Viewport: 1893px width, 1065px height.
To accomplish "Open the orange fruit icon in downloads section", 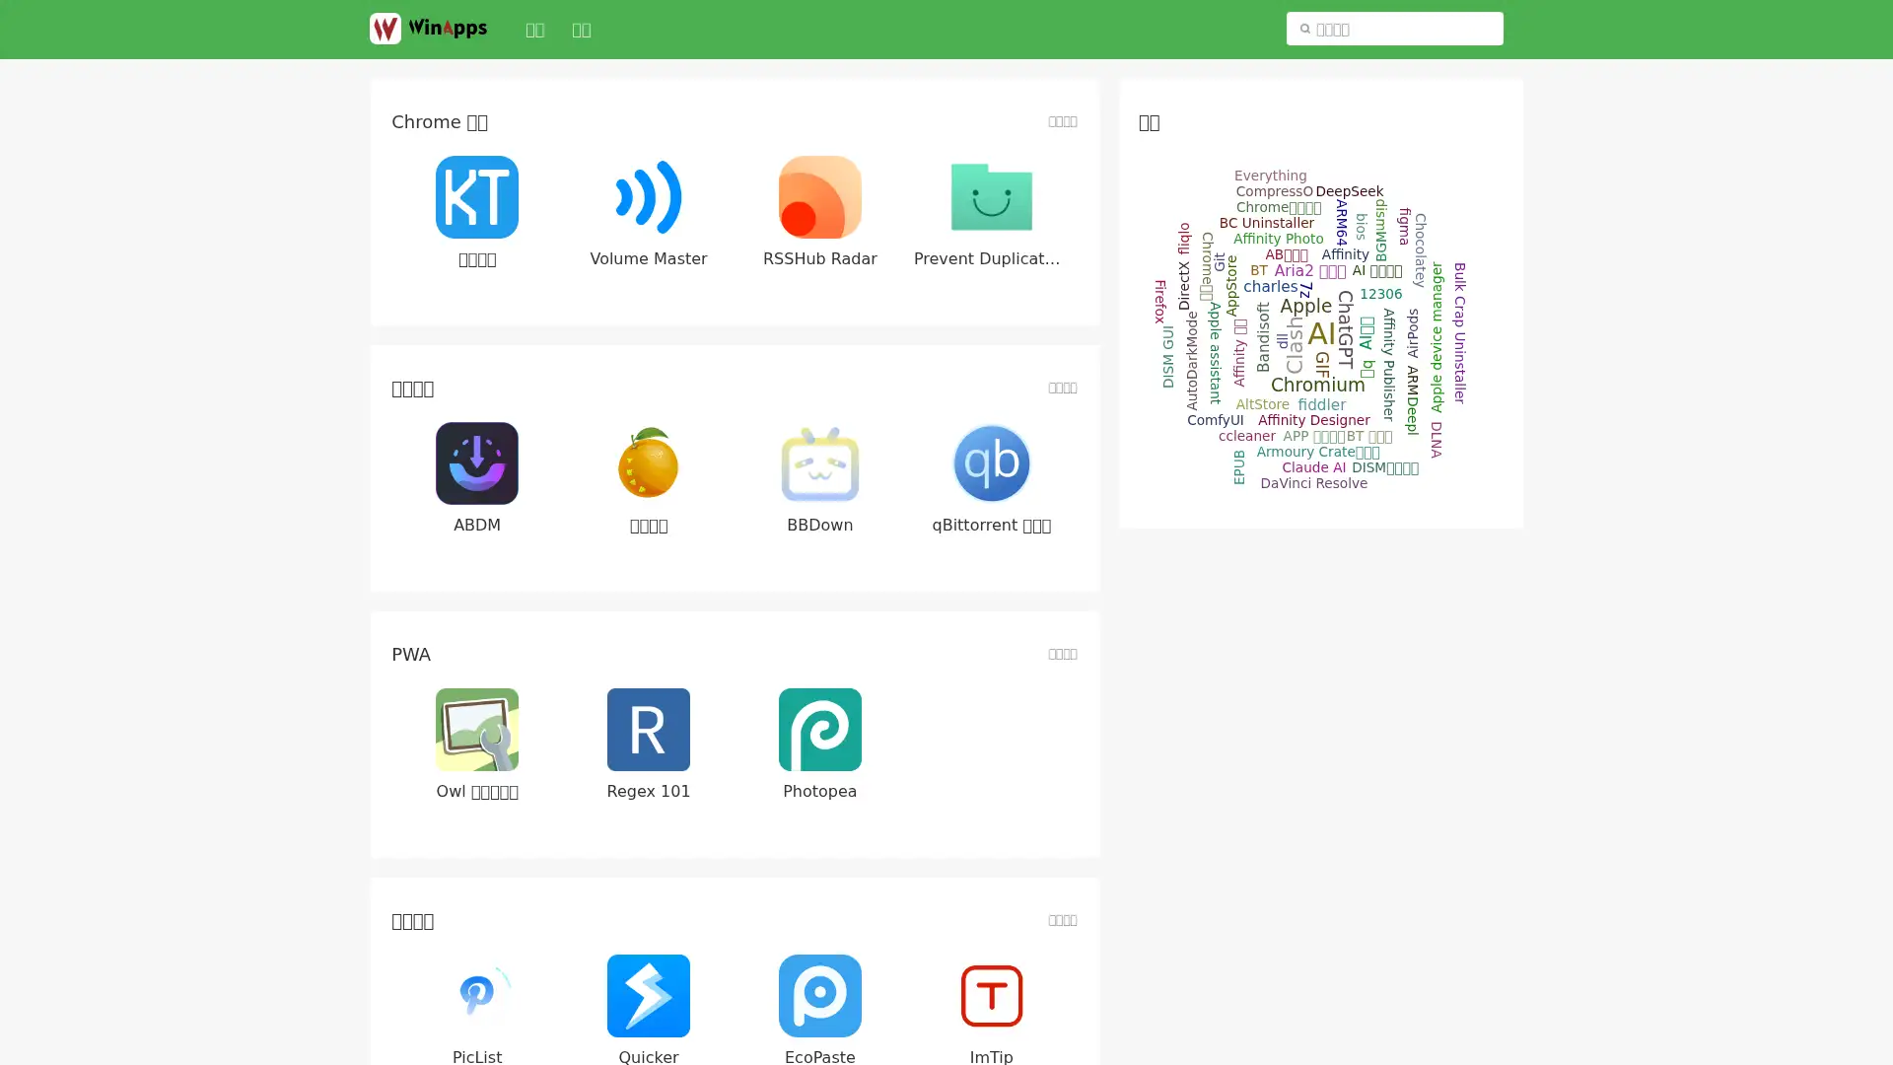I will click(x=648, y=463).
